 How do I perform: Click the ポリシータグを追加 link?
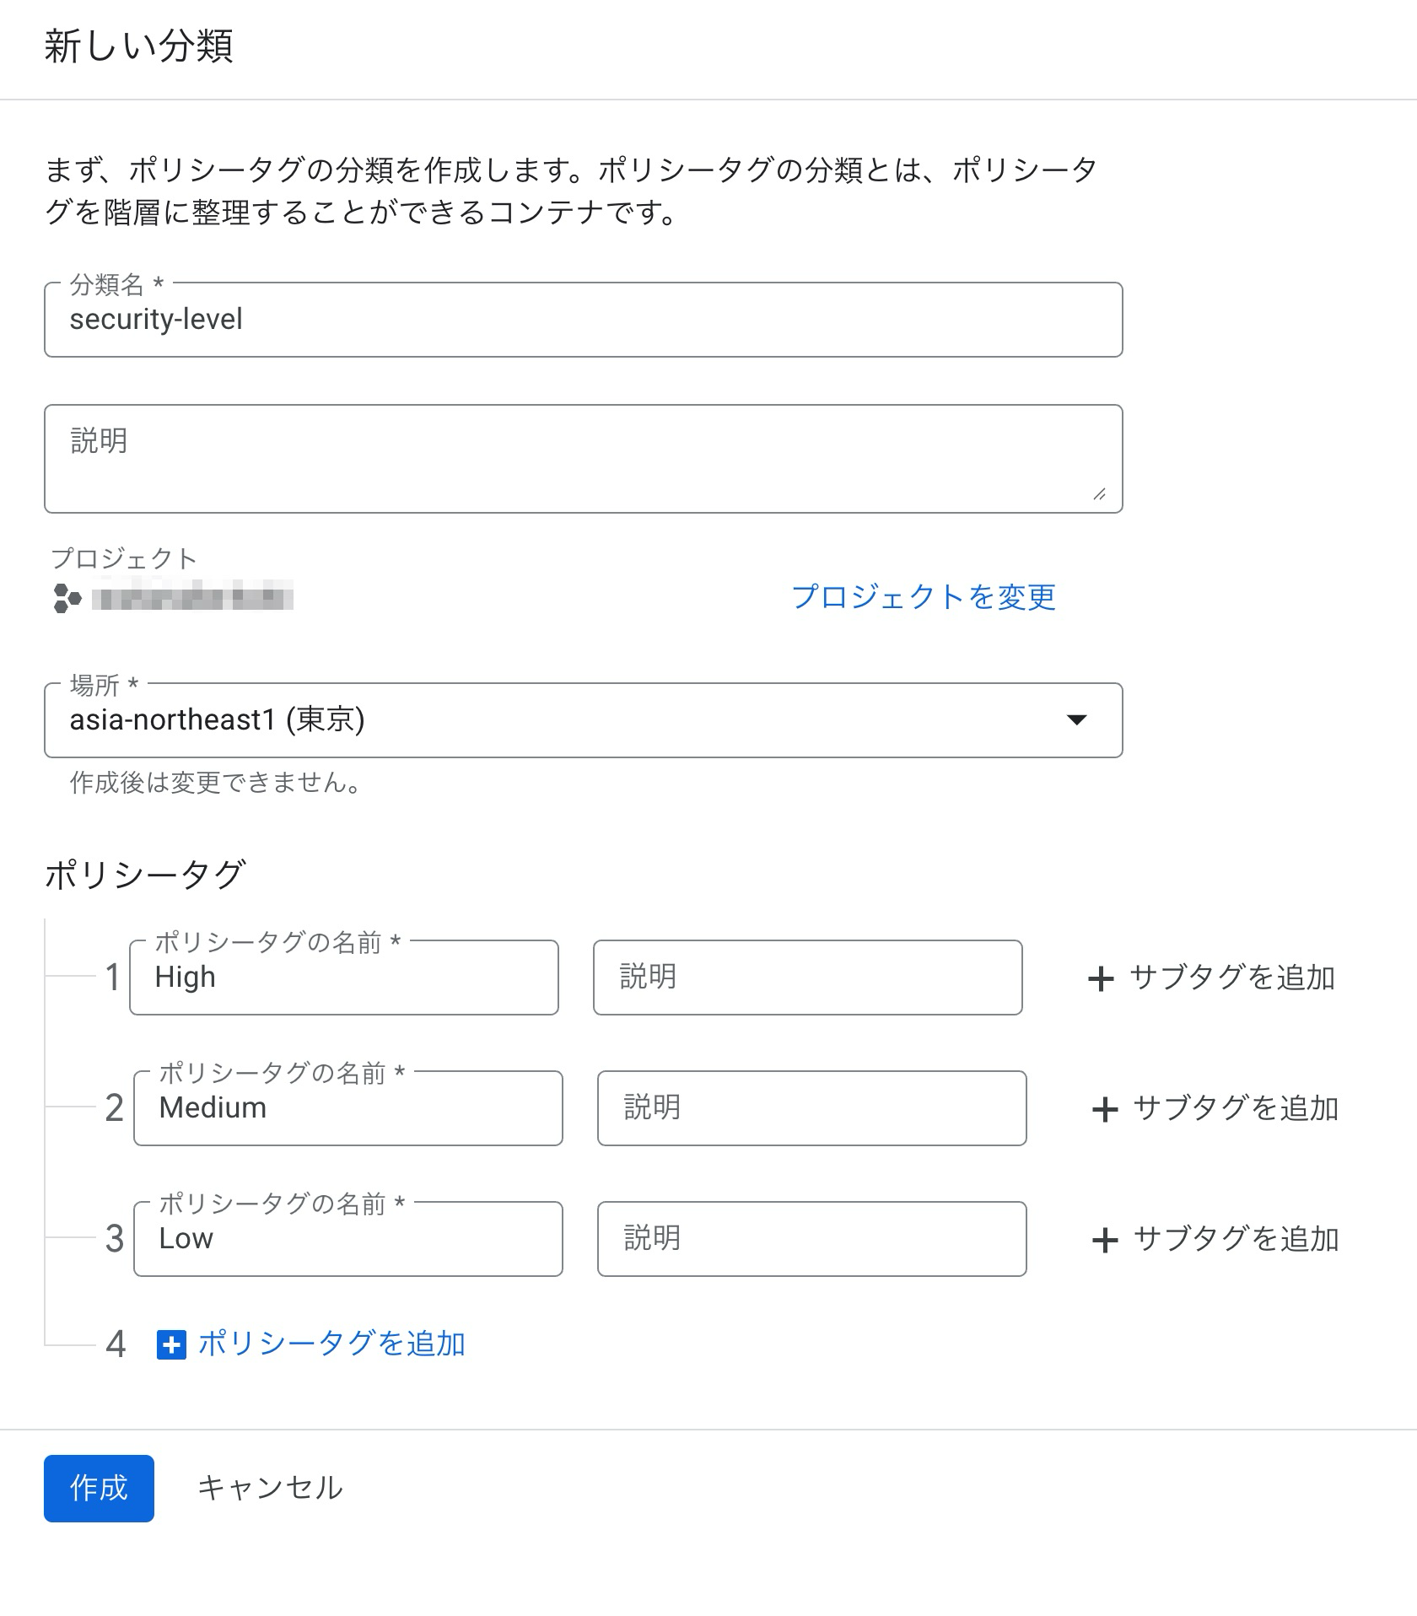coord(331,1344)
